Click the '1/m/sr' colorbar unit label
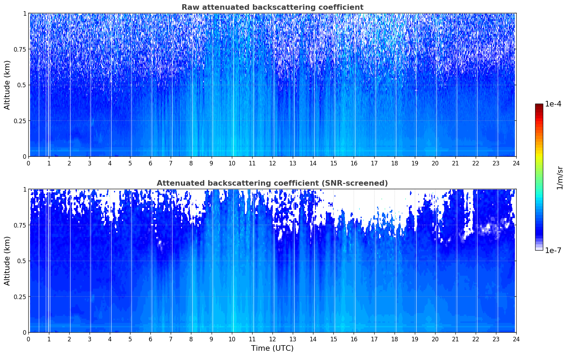567x356 pixels. pos(560,178)
